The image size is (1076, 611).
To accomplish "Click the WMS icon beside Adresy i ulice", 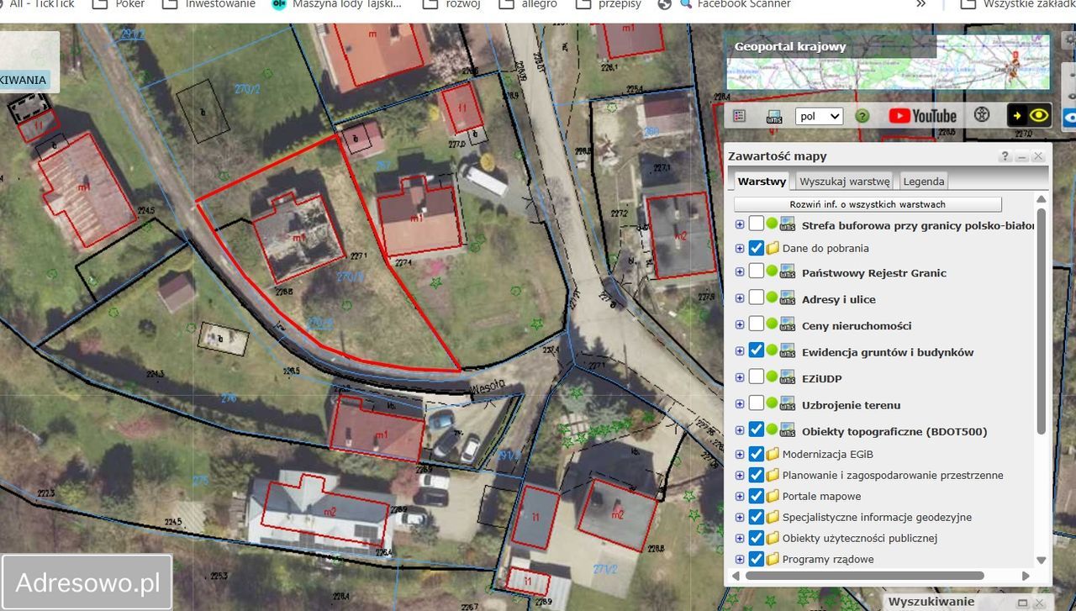I will pos(788,298).
